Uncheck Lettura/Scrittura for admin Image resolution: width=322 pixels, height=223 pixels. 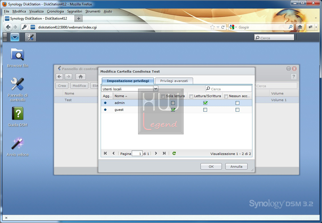pyautogui.click(x=205, y=103)
